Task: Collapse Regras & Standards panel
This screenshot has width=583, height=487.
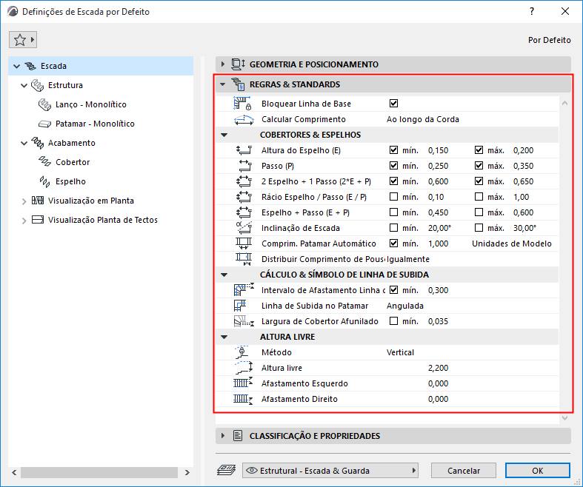Action: click(223, 84)
